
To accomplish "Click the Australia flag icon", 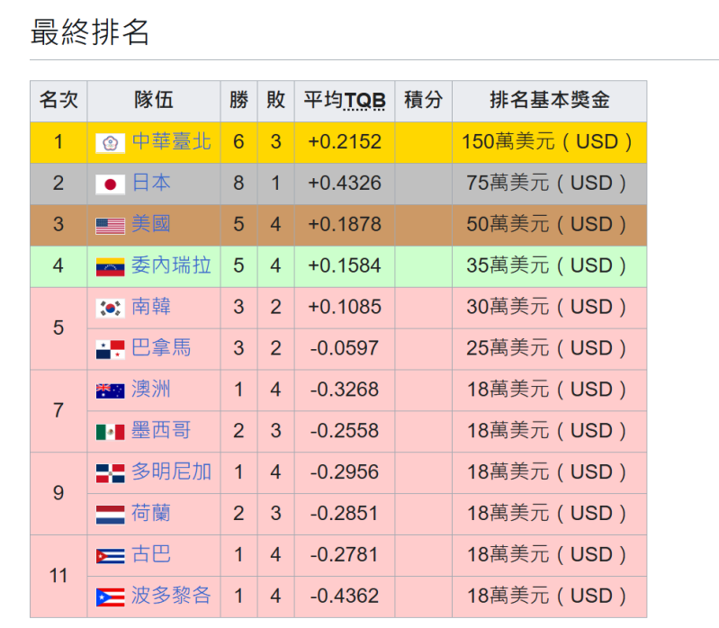I will tap(110, 390).
